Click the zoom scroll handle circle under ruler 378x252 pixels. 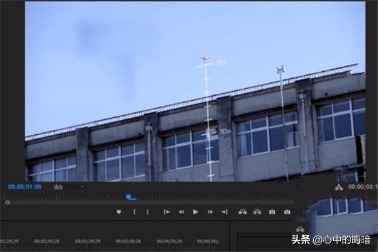coord(8,203)
